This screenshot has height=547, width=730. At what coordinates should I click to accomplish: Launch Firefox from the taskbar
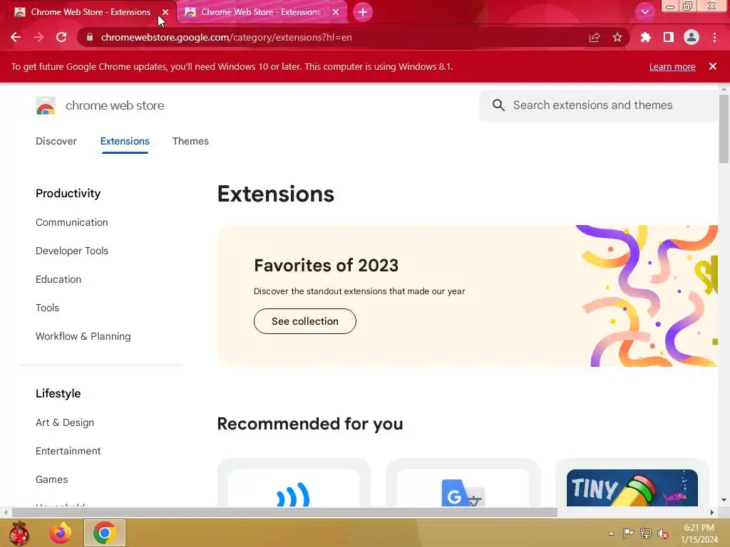(x=61, y=533)
